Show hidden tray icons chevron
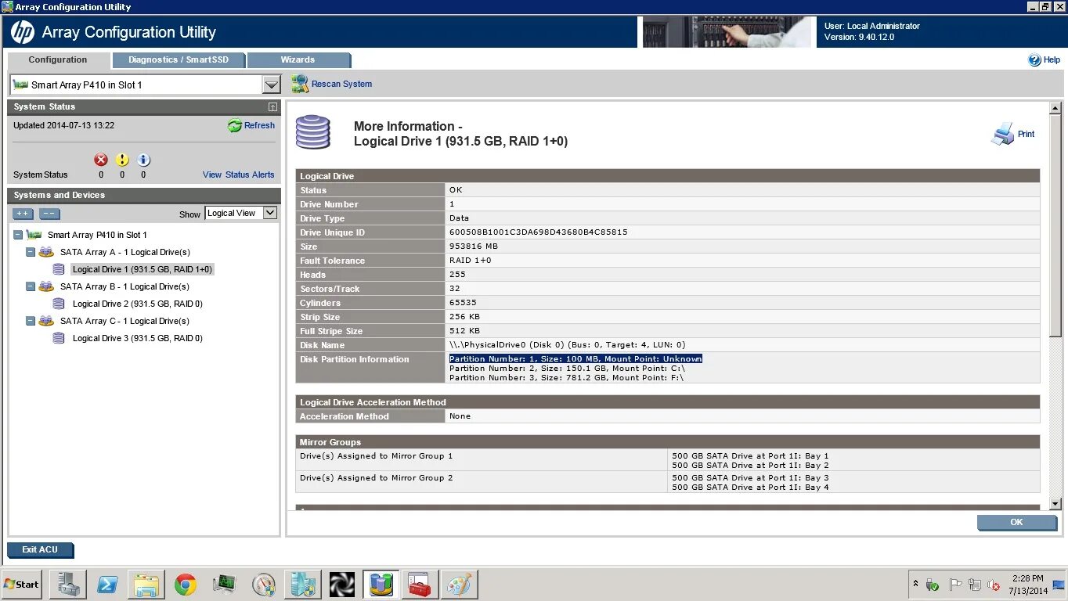Image resolution: width=1068 pixels, height=601 pixels. click(915, 585)
